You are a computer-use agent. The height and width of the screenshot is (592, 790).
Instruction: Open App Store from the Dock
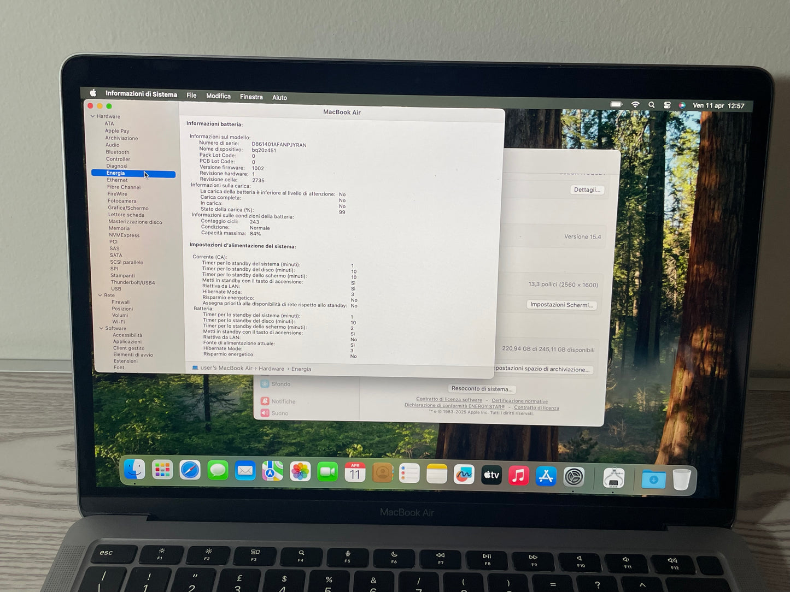pyautogui.click(x=546, y=476)
